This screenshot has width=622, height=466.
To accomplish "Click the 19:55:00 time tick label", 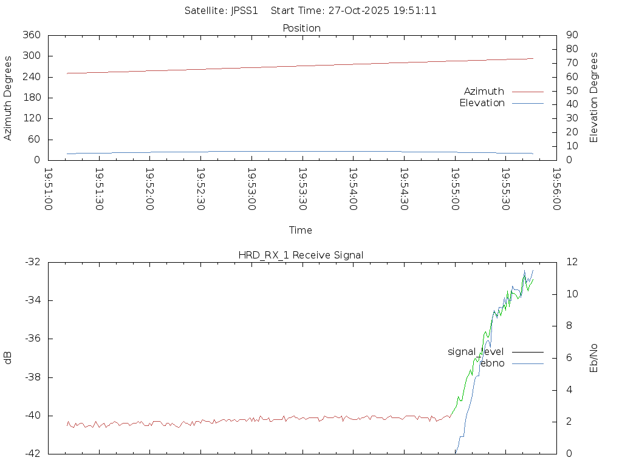I will pos(454,189).
